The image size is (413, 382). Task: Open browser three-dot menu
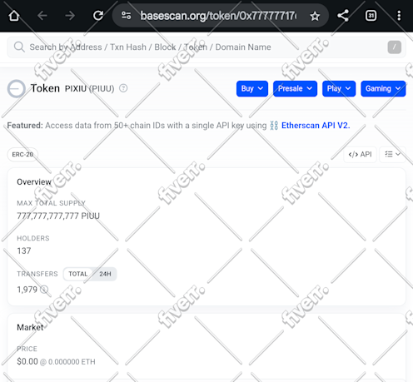(399, 16)
